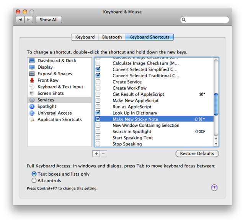
Task: Click the Front Row red chair icon
Action: (32, 80)
